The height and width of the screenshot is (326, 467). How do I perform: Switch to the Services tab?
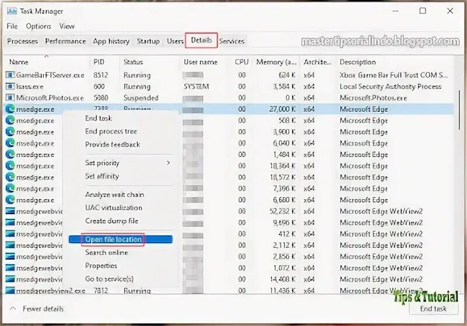point(232,41)
